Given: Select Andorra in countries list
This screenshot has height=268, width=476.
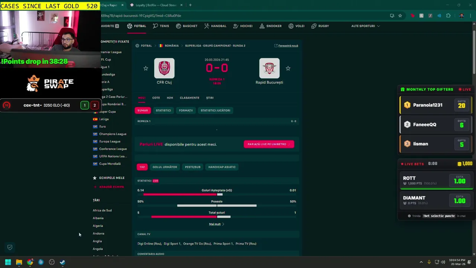Looking at the screenshot, I should tap(99, 233).
